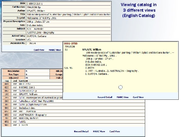Screen dimensions: 183x137
Task: Click record number 0001-2755 in Card View
Action: point(71,44)
